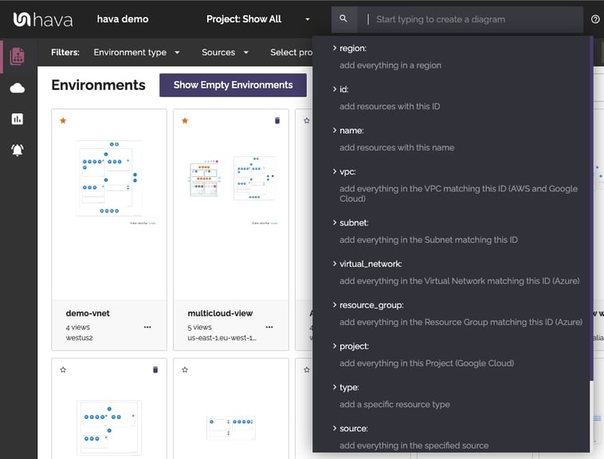Click the search magnifier icon
604x459 pixels.
(x=343, y=19)
